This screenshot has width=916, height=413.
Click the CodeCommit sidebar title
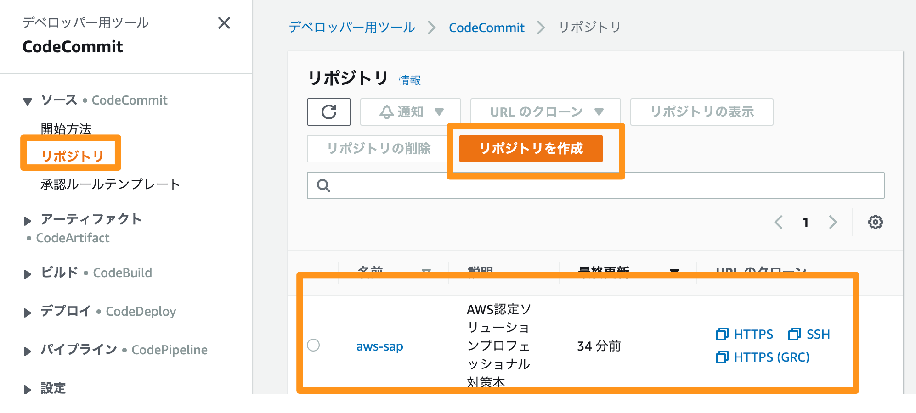(x=73, y=46)
